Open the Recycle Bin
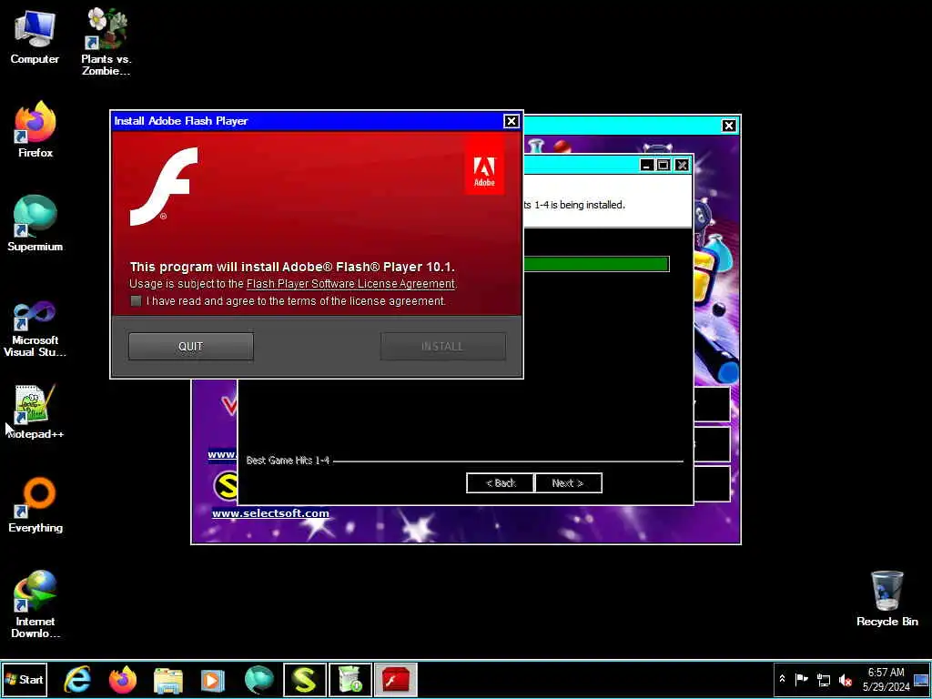Viewport: 932px width, 699px height. click(x=886, y=598)
